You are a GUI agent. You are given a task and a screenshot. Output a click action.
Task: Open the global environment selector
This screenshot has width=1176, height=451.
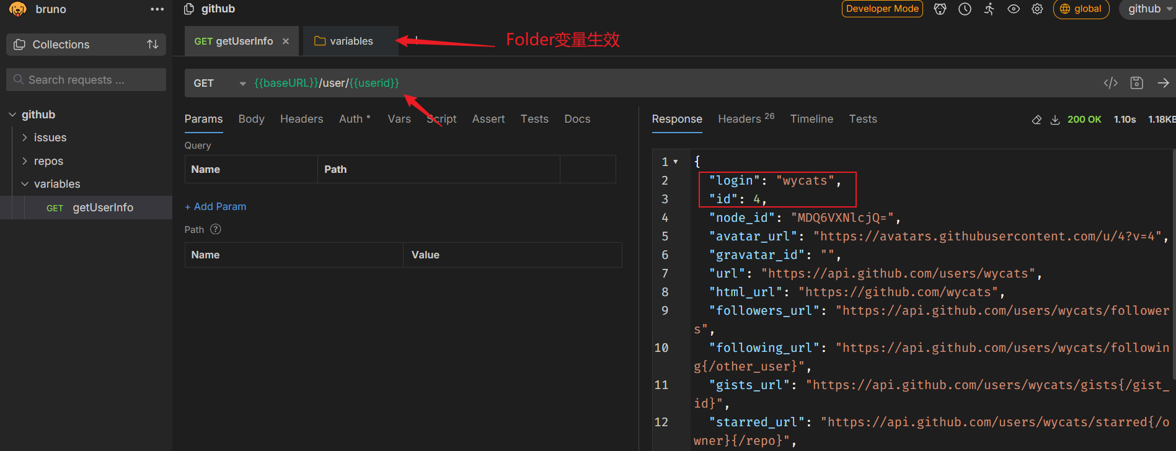click(x=1081, y=9)
